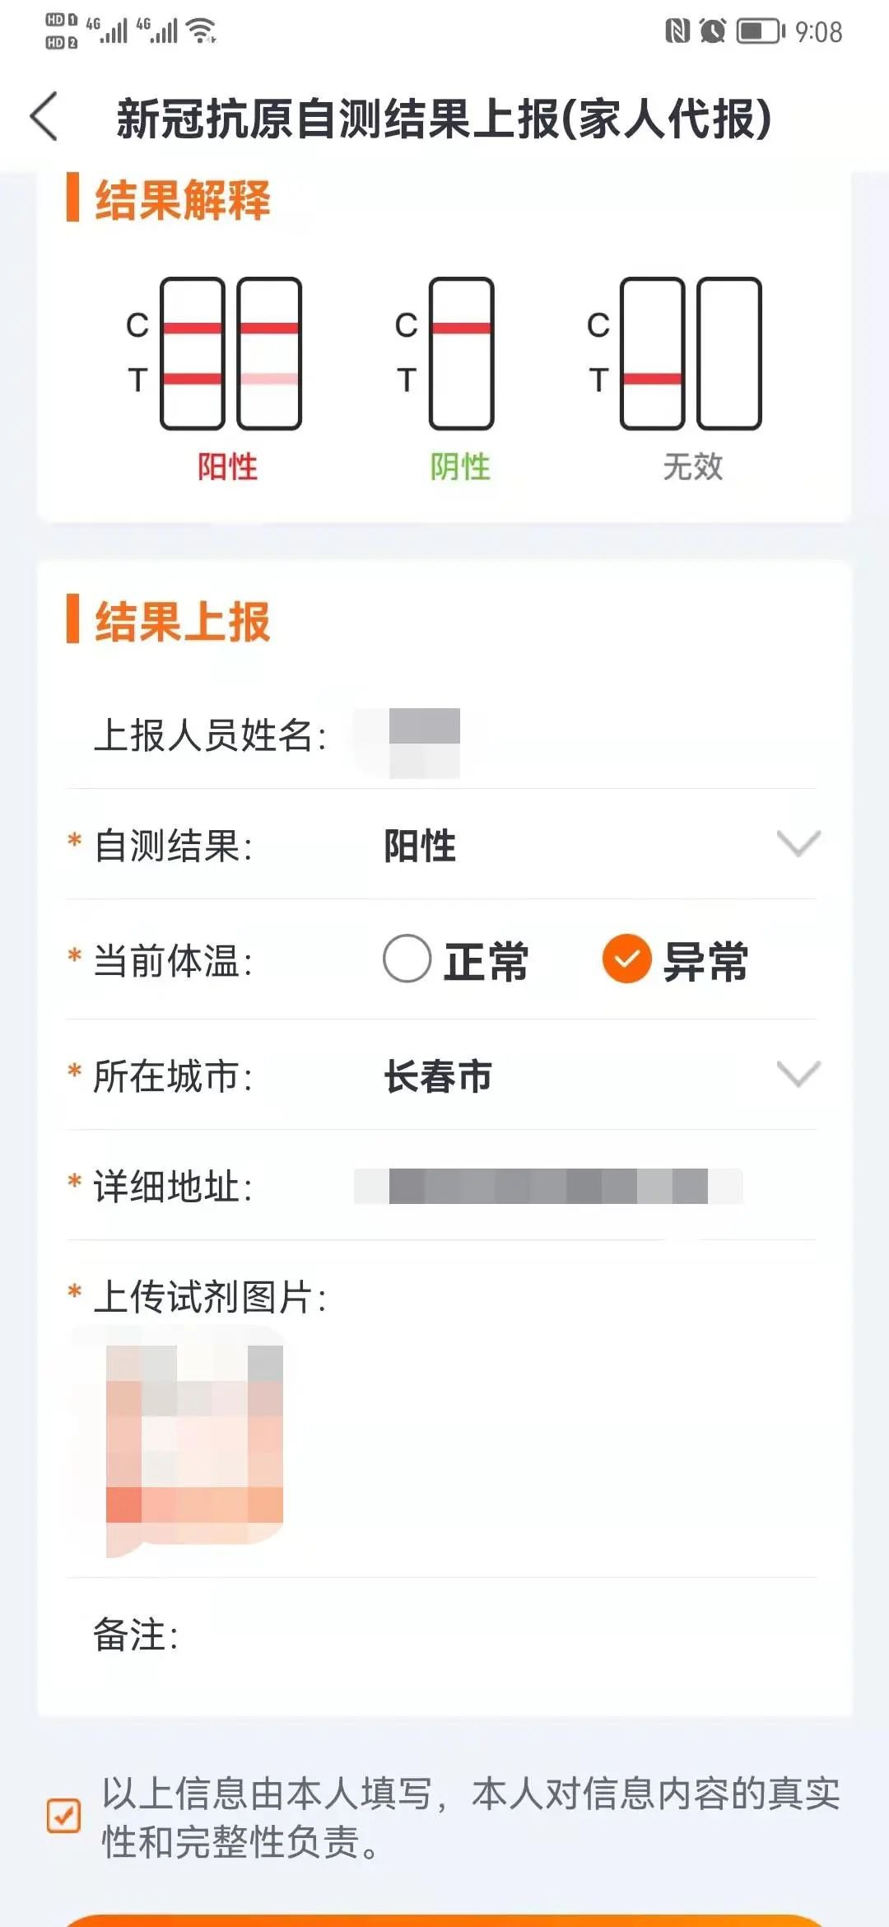Tap the 长春市 city selection value
The height and width of the screenshot is (1927, 889).
[x=438, y=1076]
